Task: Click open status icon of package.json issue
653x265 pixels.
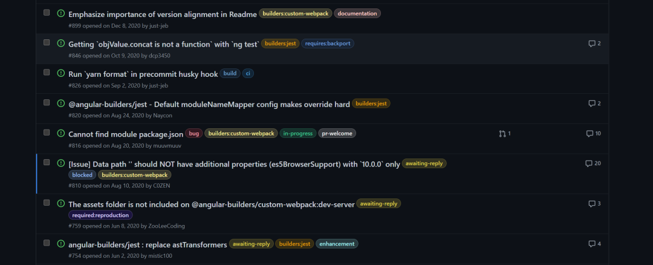Action: 61,133
